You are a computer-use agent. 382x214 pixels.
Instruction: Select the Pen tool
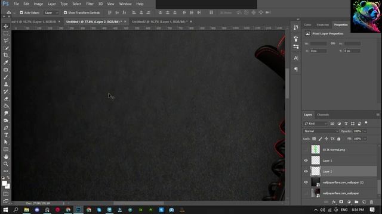(6, 128)
